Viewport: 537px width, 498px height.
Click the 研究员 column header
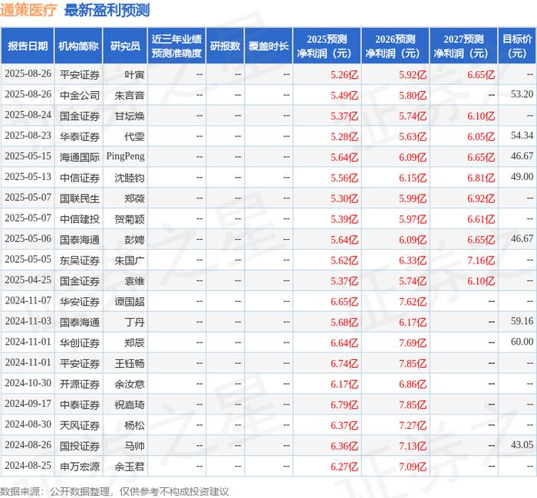coord(125,46)
